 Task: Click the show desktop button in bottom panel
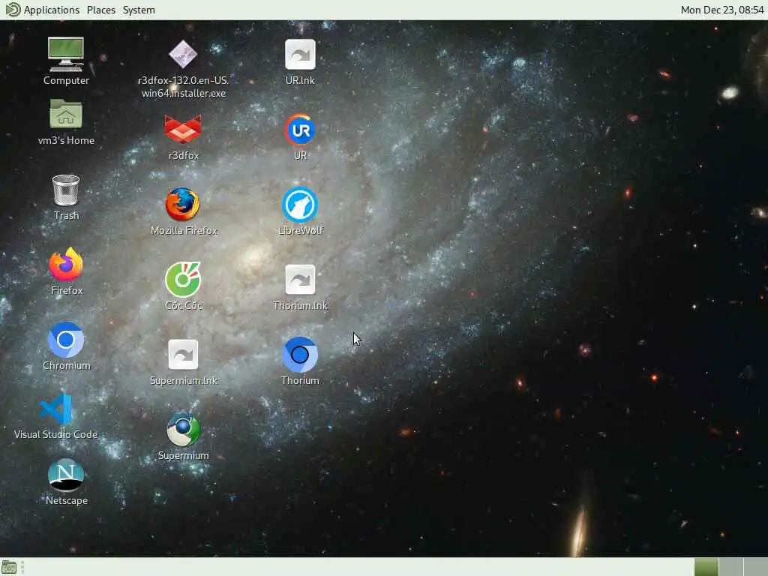[9, 567]
